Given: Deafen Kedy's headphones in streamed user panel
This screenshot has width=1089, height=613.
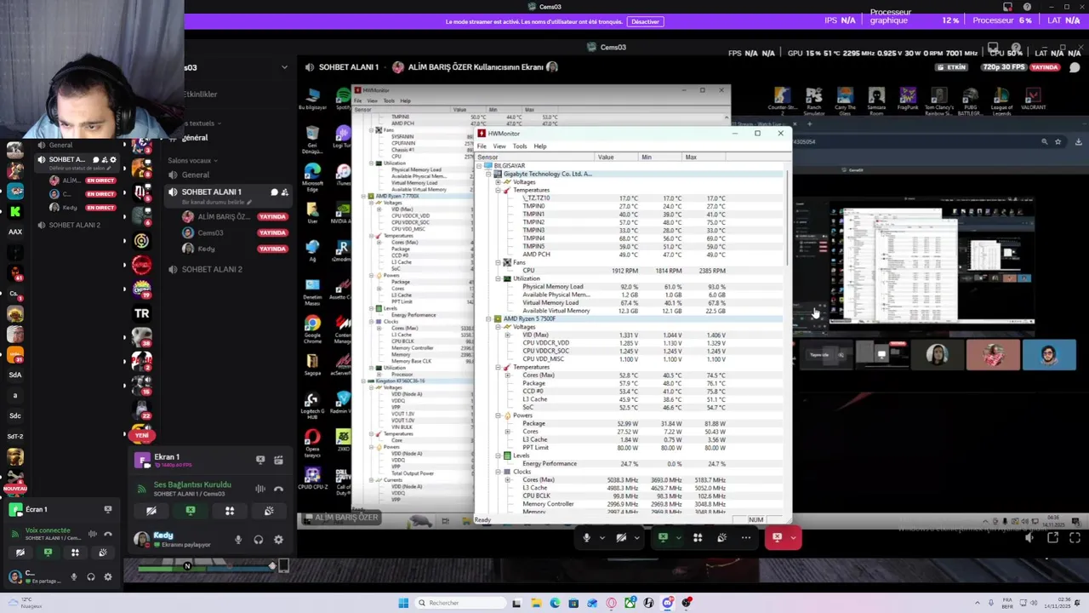Looking at the screenshot, I should tap(259, 539).
